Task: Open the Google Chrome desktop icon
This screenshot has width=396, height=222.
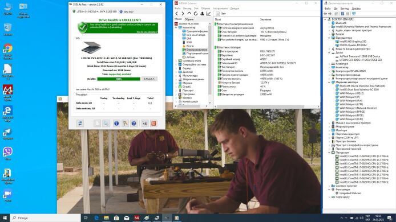Action: [8, 51]
